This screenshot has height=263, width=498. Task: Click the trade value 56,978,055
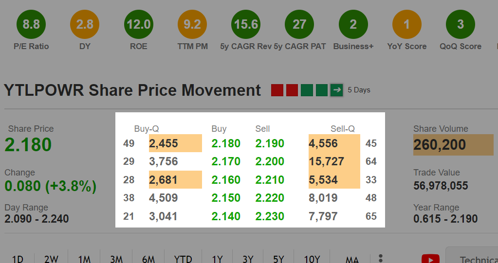pos(441,186)
